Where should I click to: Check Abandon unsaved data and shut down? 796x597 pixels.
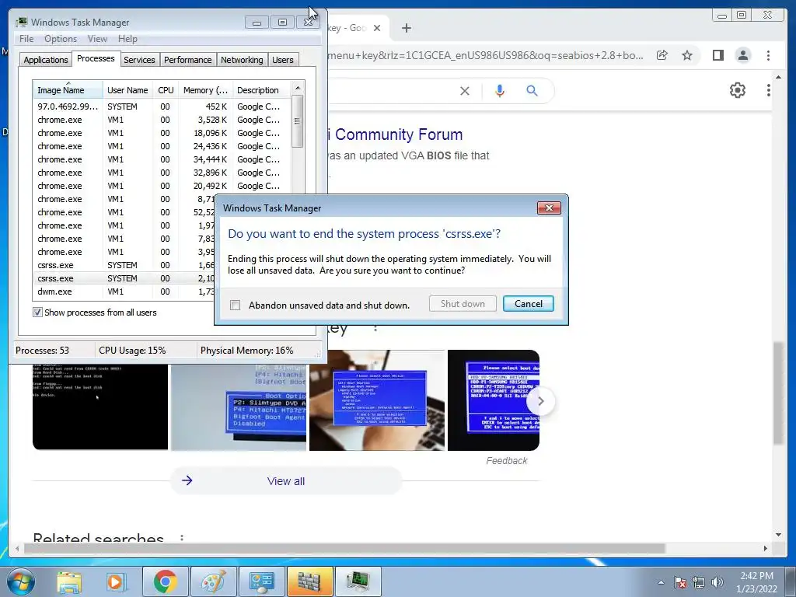235,305
